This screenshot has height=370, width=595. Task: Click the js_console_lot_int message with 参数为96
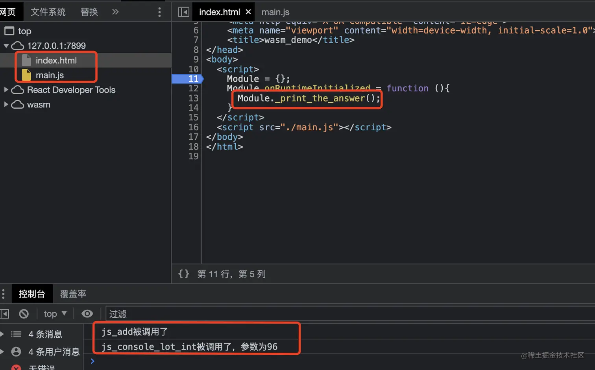pyautogui.click(x=189, y=346)
